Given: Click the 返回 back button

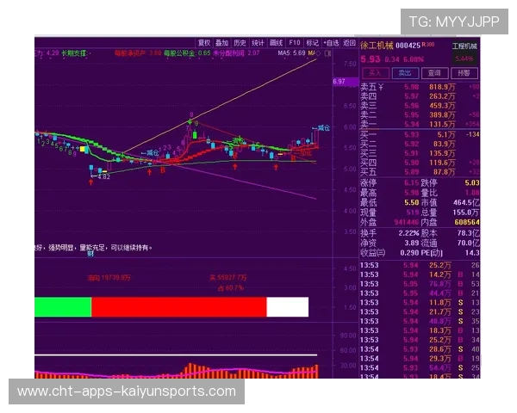Looking at the screenshot, I should click(x=349, y=41).
